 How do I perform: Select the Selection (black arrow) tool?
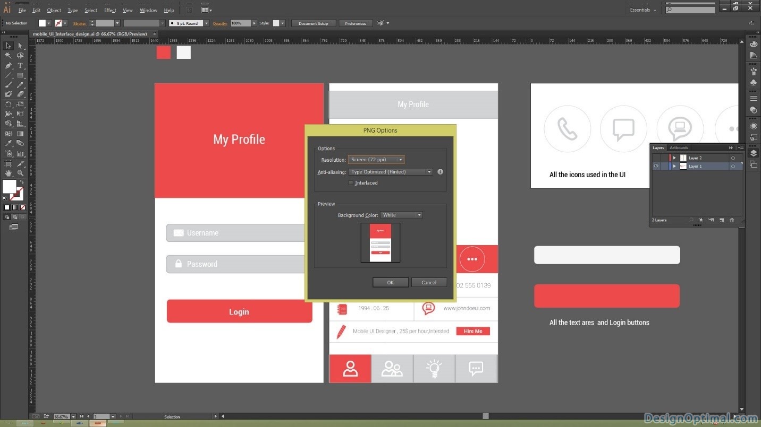pyautogui.click(x=8, y=46)
